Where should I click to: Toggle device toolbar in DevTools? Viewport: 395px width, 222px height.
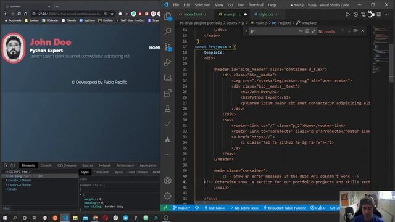(x=12, y=165)
